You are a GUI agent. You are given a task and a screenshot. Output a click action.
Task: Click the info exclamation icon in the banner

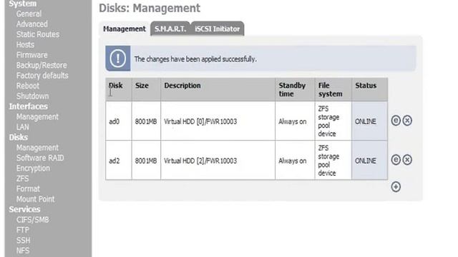[117, 59]
